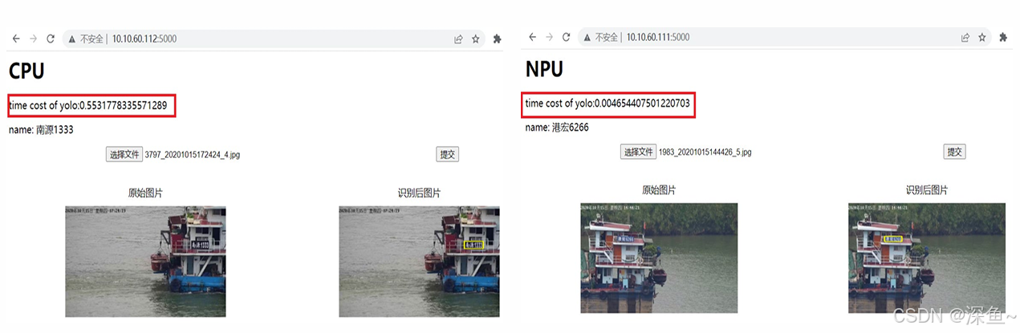
Task: Click 不安全 label in CPU address bar
Action: pos(91,39)
